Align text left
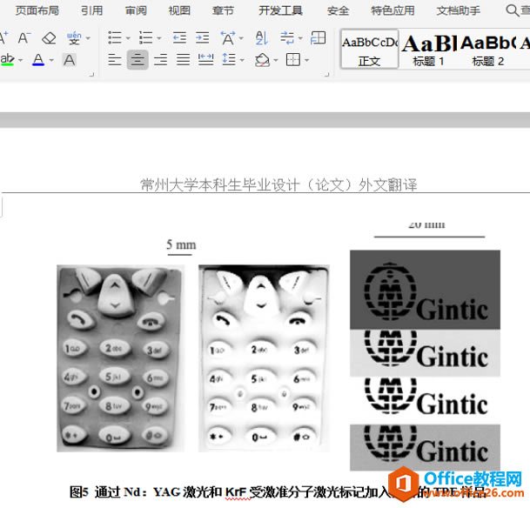Viewport: 530px width, 508px height. click(x=115, y=60)
